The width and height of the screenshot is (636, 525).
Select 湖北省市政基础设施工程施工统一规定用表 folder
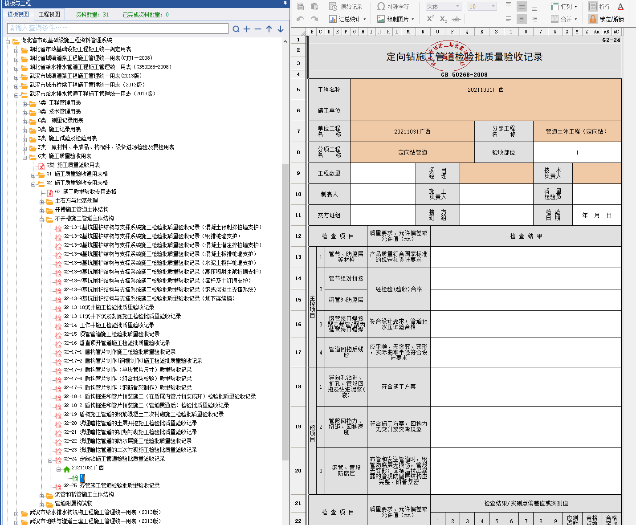(80, 49)
